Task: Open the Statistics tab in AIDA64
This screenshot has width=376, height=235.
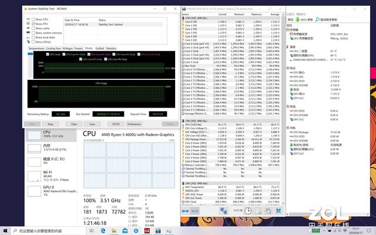Action: pos(110,48)
